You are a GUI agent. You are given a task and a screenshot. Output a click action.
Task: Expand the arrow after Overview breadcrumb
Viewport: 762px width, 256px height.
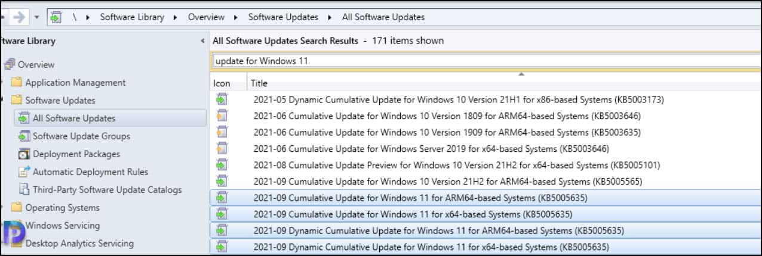point(236,17)
